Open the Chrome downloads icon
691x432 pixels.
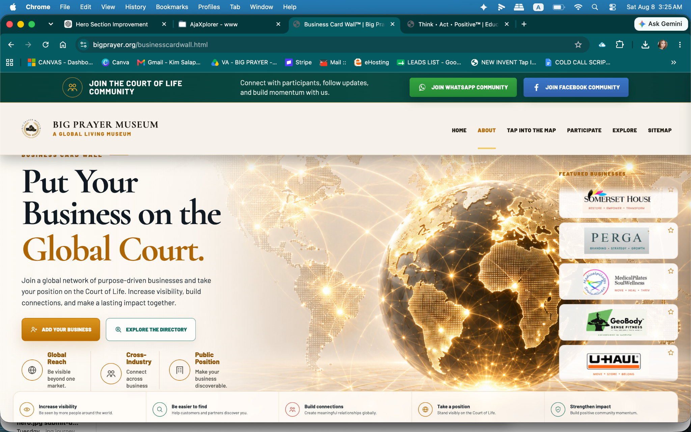[645, 45]
